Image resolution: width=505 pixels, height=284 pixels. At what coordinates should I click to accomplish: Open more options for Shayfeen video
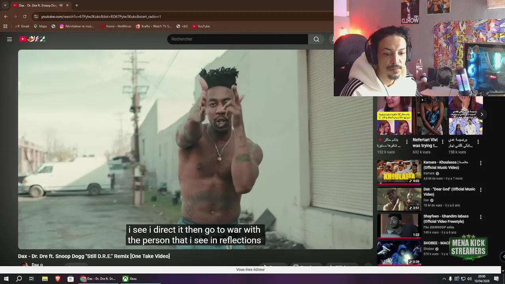(481, 217)
